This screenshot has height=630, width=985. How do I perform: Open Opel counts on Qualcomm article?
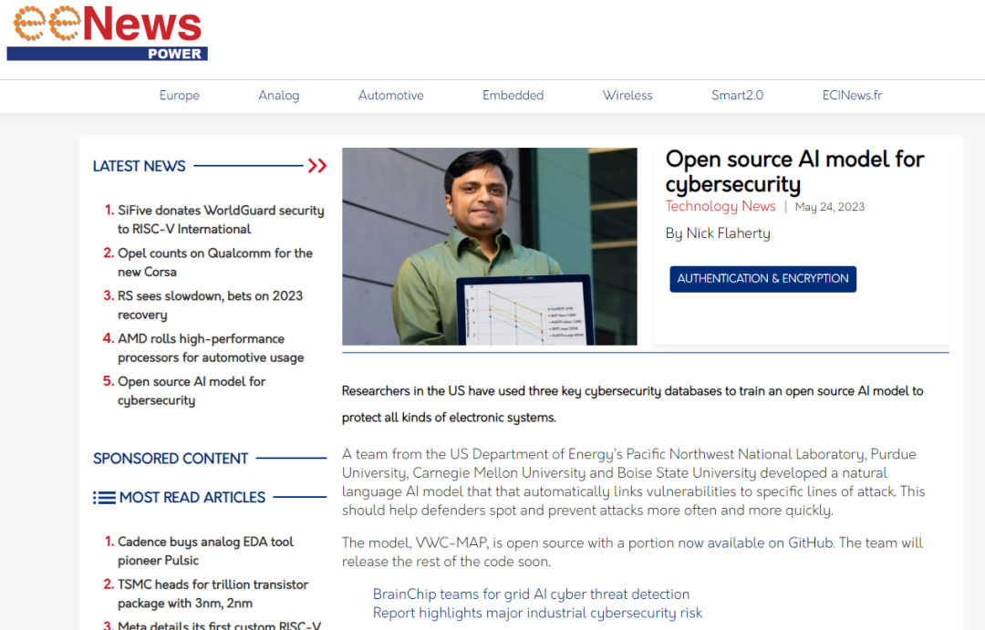(x=215, y=263)
